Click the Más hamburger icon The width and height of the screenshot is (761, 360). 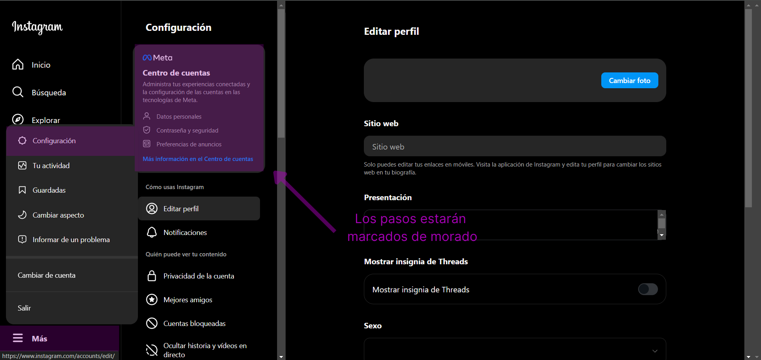tap(18, 338)
